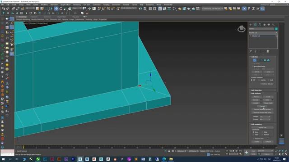Screen dimensions: 289x162
Task: Select the Face constraint radio button
Action: [253, 135]
